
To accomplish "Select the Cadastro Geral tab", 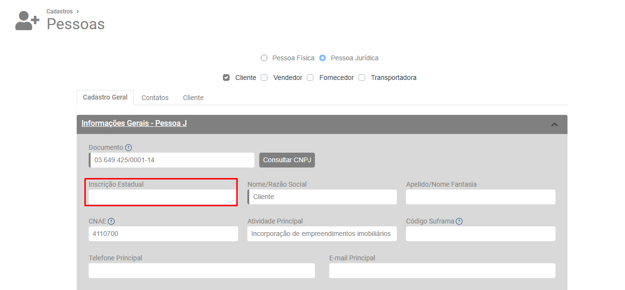I will click(x=105, y=97).
